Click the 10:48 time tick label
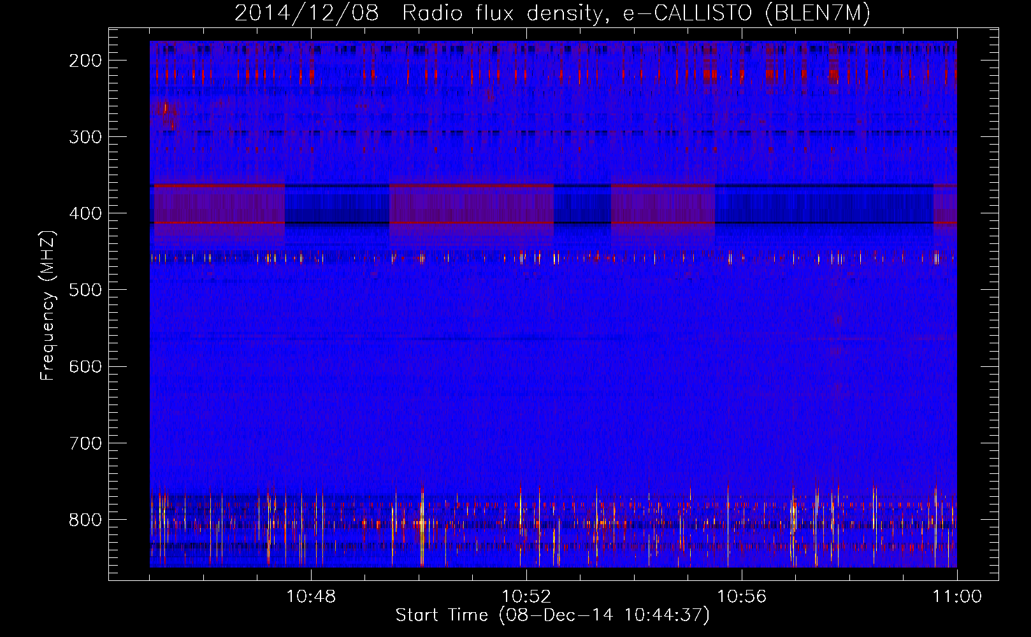1031x637 pixels. coord(311,596)
